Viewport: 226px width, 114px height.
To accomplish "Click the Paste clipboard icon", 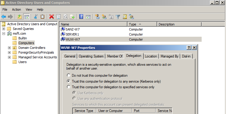I will pyautogui.click(x=42, y=17).
